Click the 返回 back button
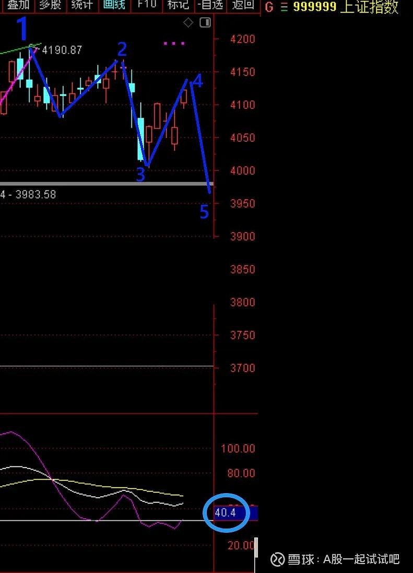The width and height of the screenshot is (413, 573). [242, 5]
